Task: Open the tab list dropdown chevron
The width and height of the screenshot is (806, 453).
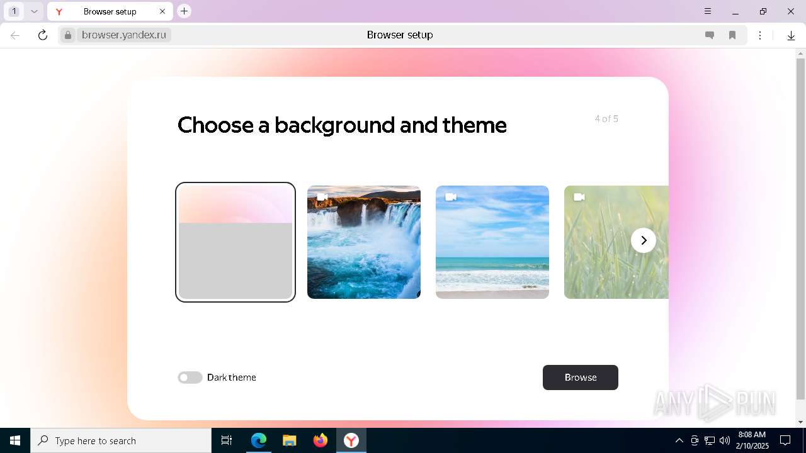Action: tap(35, 11)
